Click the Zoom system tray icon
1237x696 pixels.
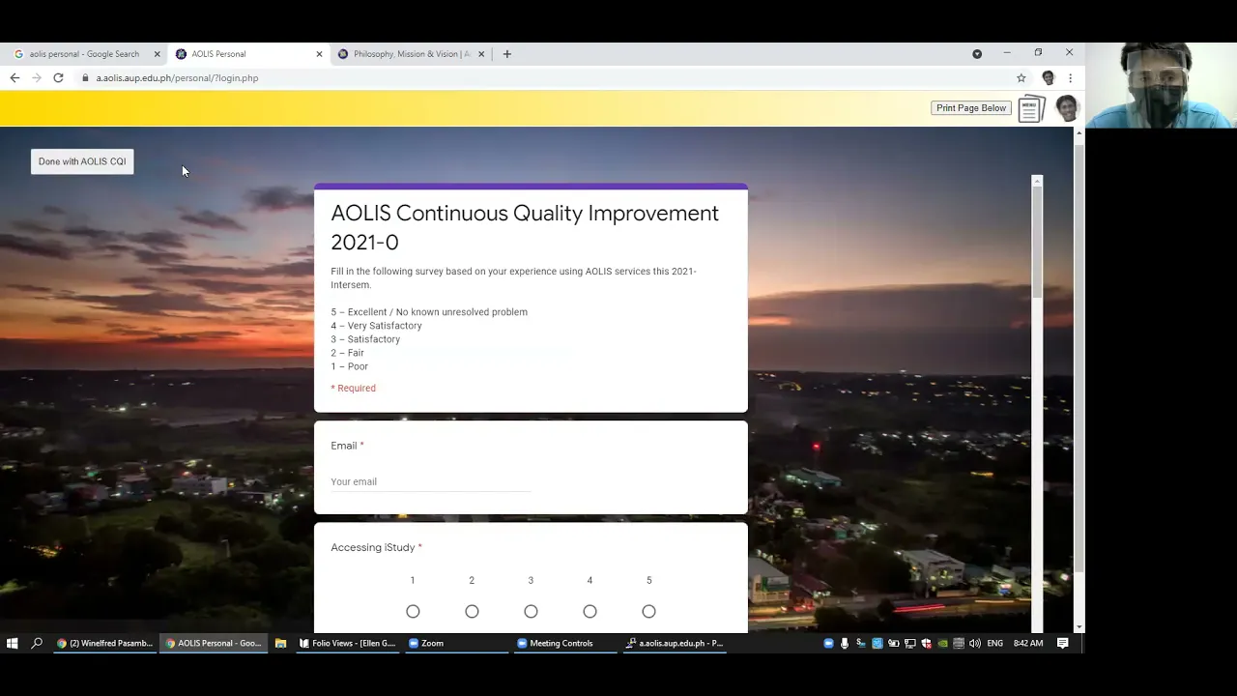[828, 643]
